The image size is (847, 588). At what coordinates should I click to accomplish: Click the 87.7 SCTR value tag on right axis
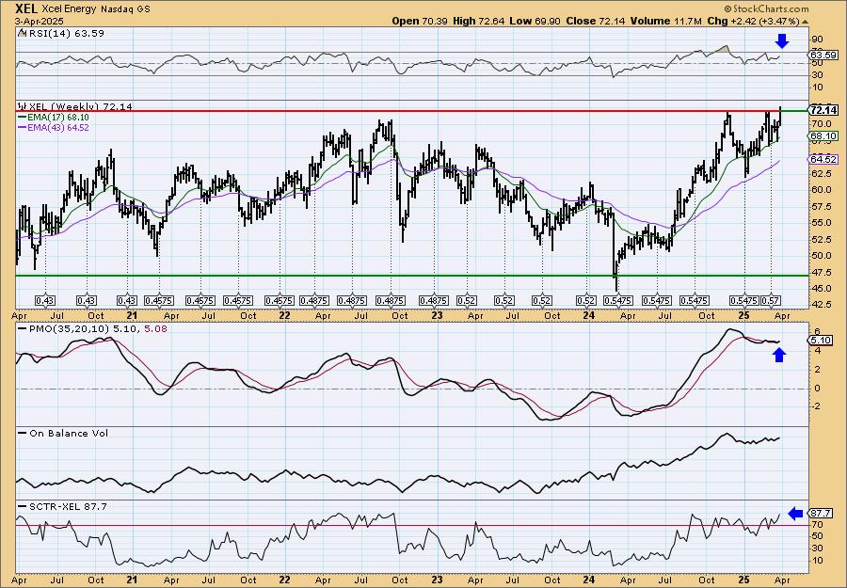tap(822, 513)
